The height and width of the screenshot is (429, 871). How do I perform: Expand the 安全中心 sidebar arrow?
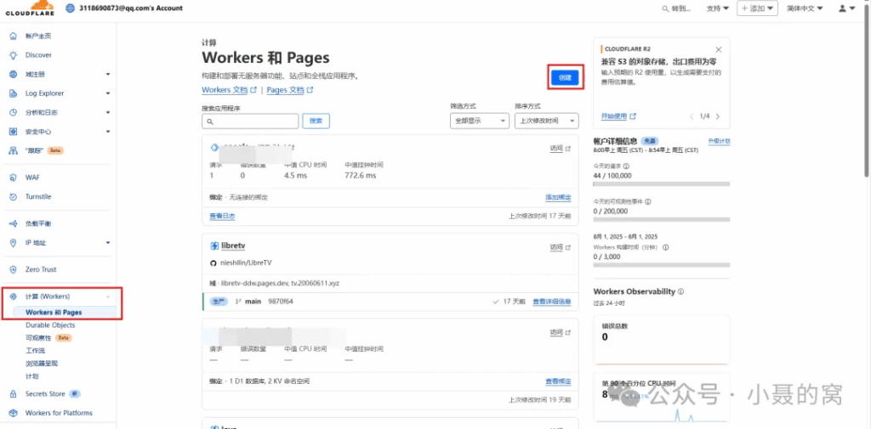(108, 132)
